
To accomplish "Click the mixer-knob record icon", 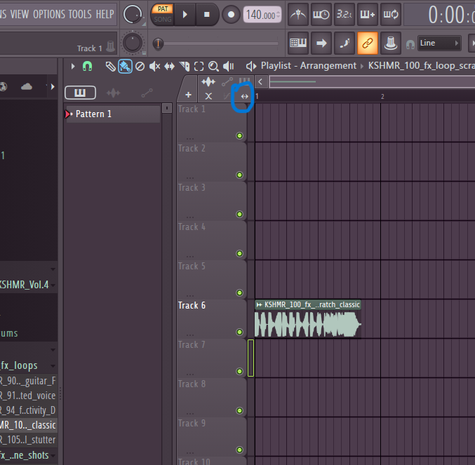I will 391,43.
